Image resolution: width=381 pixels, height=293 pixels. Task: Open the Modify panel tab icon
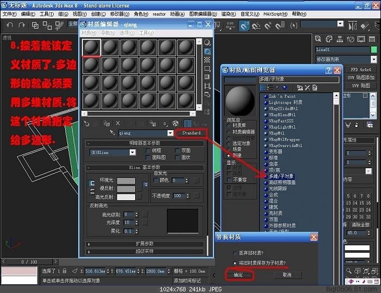pos(329,39)
